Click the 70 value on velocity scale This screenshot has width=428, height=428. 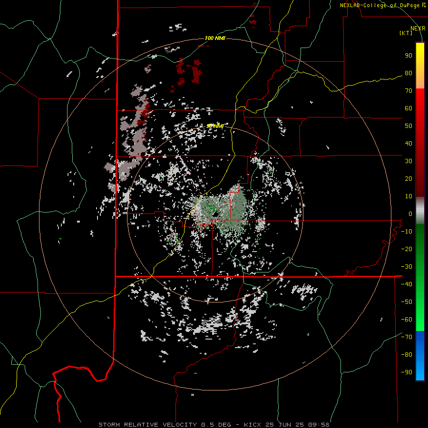[x=409, y=91]
